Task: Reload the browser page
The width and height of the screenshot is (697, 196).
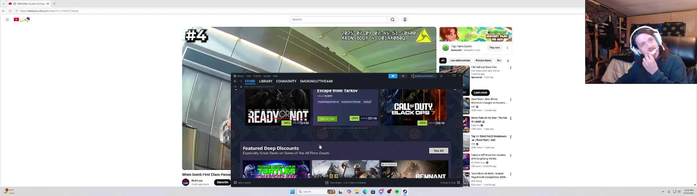Action: [10, 11]
